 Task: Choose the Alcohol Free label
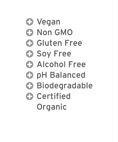61,64
